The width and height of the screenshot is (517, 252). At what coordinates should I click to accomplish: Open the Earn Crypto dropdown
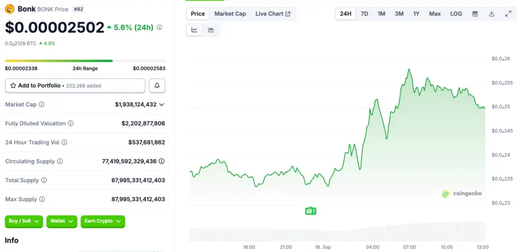[x=103, y=221]
